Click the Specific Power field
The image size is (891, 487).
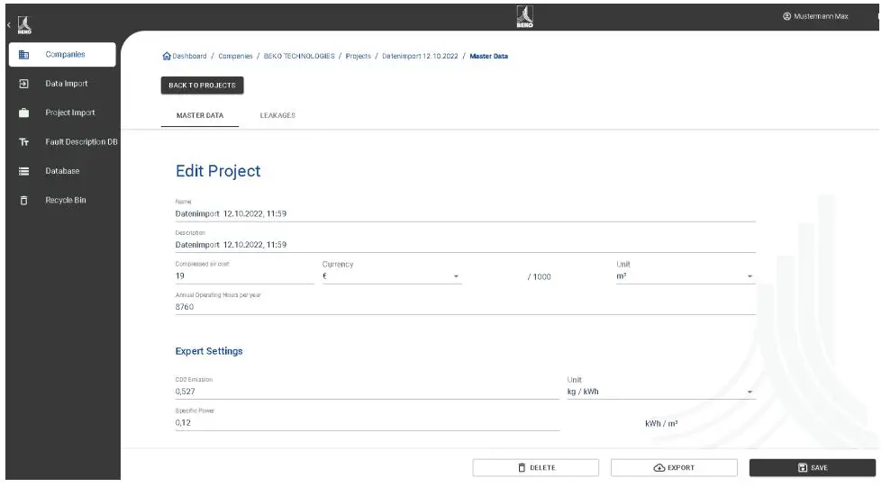[367, 423]
